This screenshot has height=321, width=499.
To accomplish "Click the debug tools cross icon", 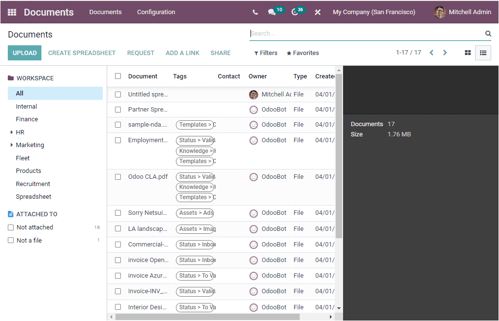I will point(318,12).
